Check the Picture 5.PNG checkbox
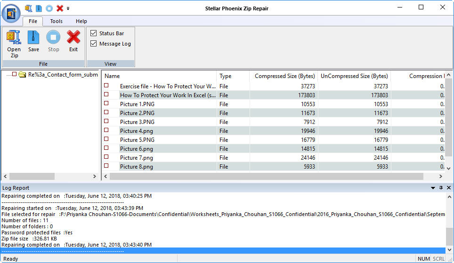Screen dimensions: 454x263 click(106, 139)
